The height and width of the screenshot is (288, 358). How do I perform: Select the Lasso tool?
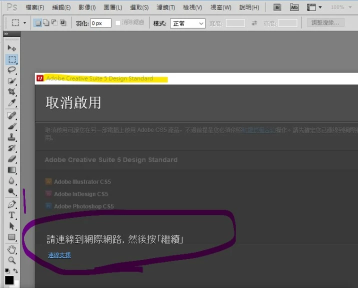pos(11,70)
